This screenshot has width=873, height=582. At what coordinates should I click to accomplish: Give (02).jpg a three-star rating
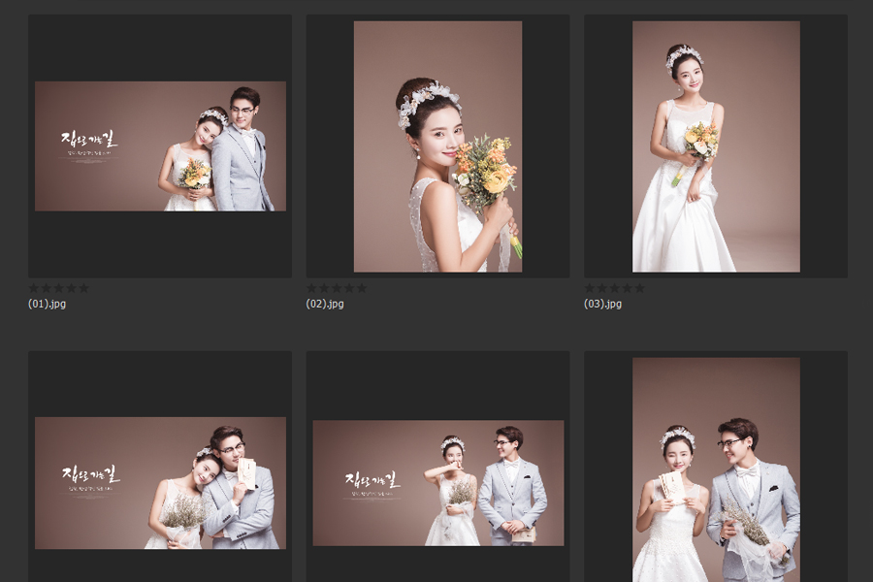click(x=337, y=288)
